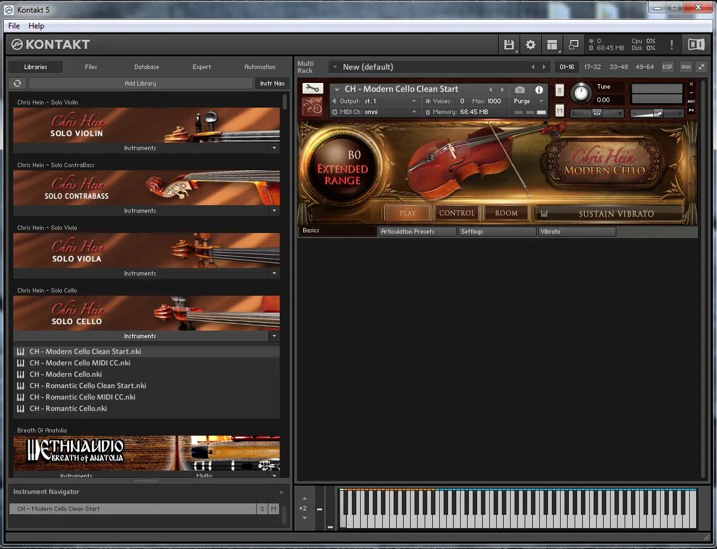Viewport: 717px width, 549px height.
Task: Toggle instrument Solo S button
Action: coord(559,90)
